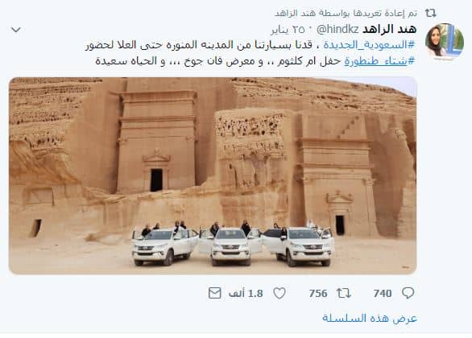Send tweet via envelope message icon
The image size is (472, 338).
click(214, 293)
